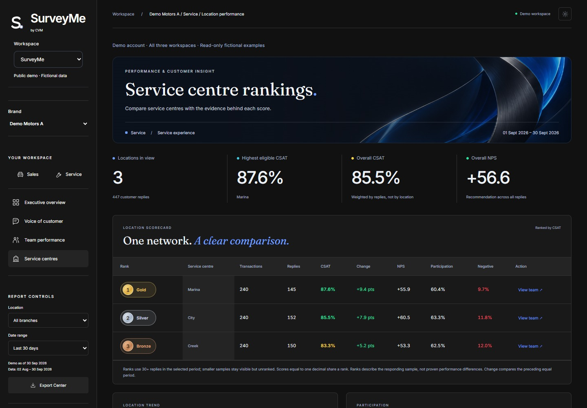Click the date range 01 Sept 2026 – 30 Sept 2026
The height and width of the screenshot is (408, 587).
pos(531,133)
